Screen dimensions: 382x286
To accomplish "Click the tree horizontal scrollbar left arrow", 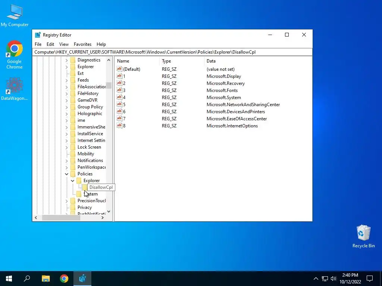I will pos(36,217).
